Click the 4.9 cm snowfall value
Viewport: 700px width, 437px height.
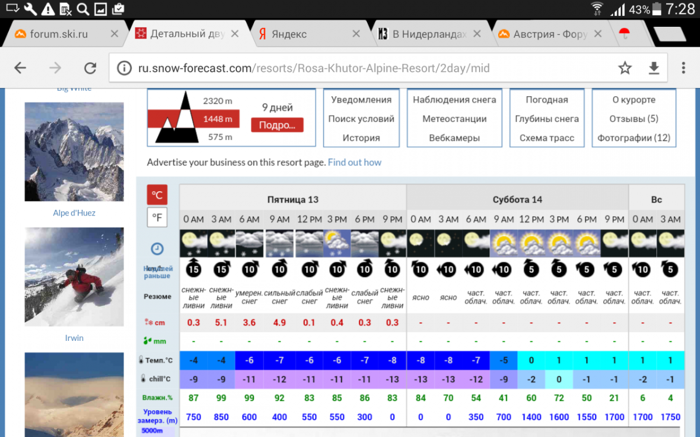(279, 322)
